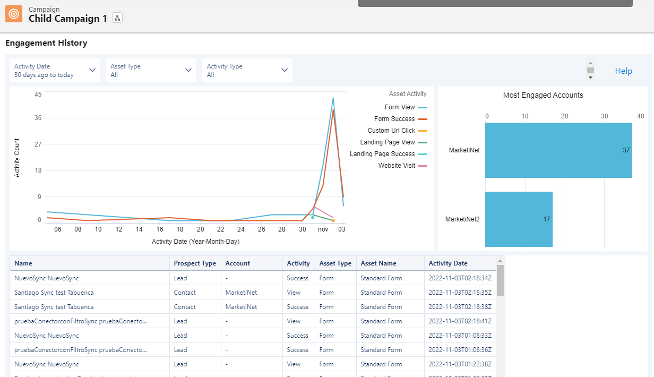
Task: Open Santiago Sync test Tabuenca View row
Action: pyautogui.click(x=253, y=293)
